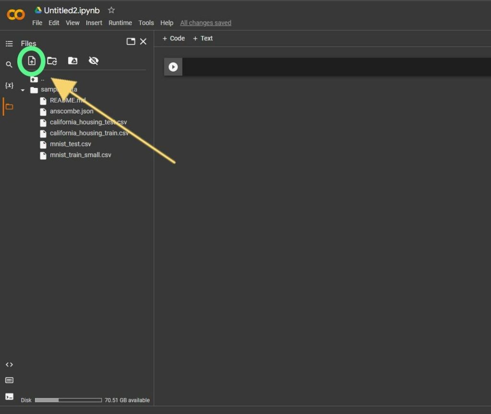This screenshot has height=414, width=491.
Task: Open the terminal icon in sidebar
Action: [10, 396]
